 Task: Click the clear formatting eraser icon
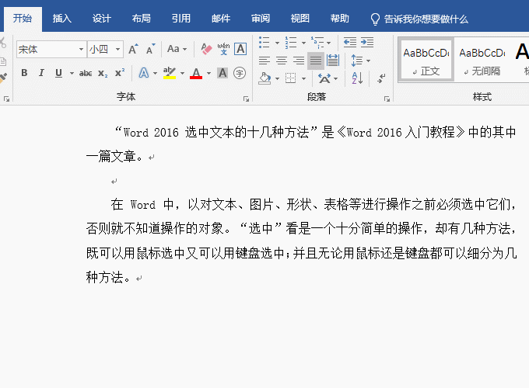tap(206, 49)
